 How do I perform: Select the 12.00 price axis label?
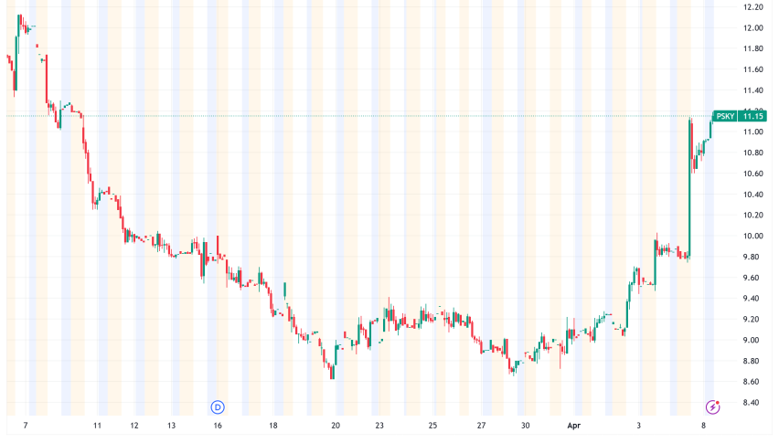752,27
